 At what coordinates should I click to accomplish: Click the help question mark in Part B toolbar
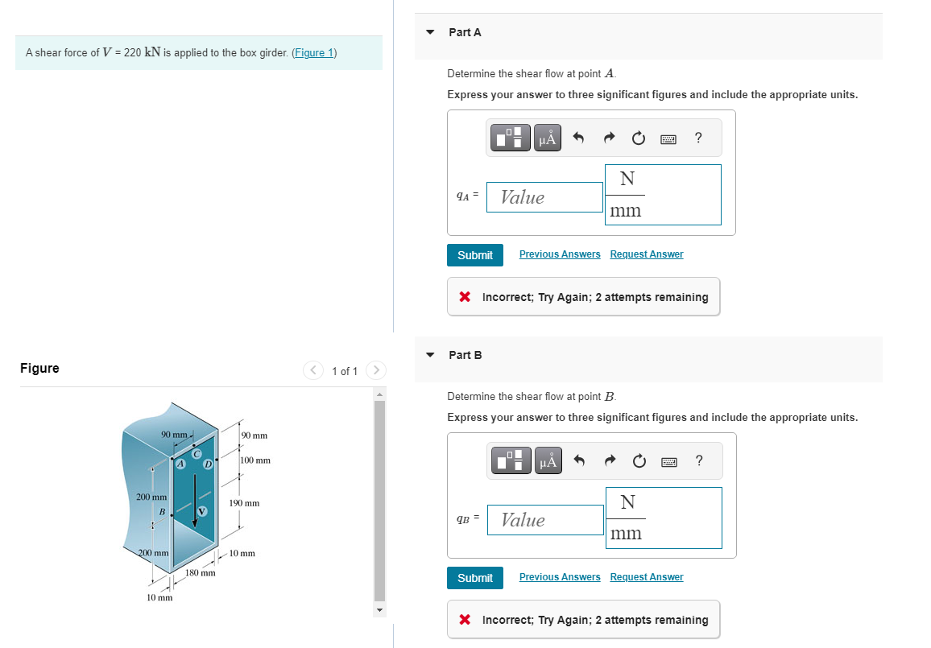coord(698,460)
